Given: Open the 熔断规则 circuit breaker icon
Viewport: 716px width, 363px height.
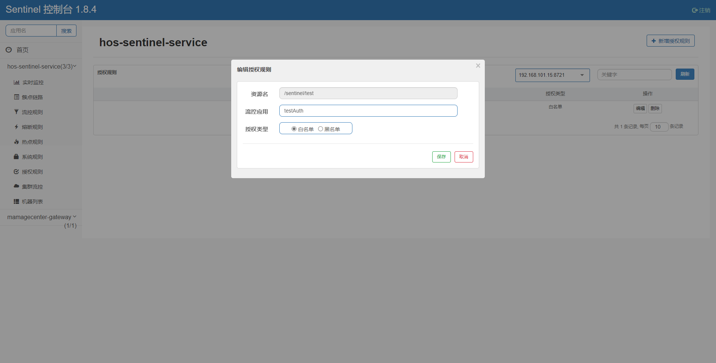Looking at the screenshot, I should [x=16, y=127].
